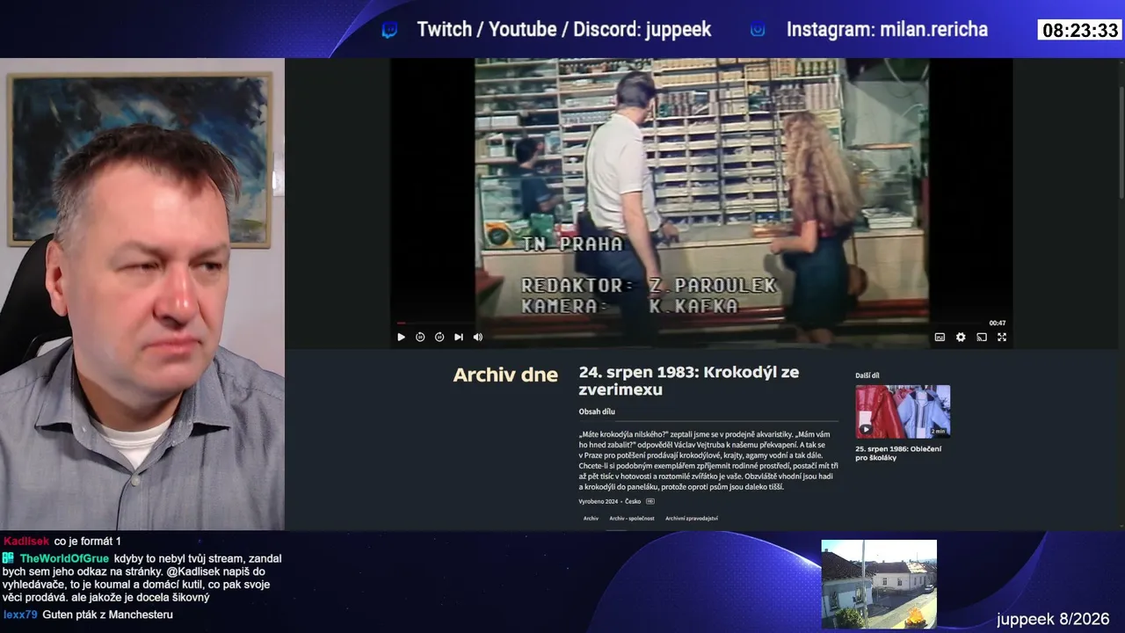
Task: Select the "Obsah dílu" tab
Action: click(x=597, y=411)
